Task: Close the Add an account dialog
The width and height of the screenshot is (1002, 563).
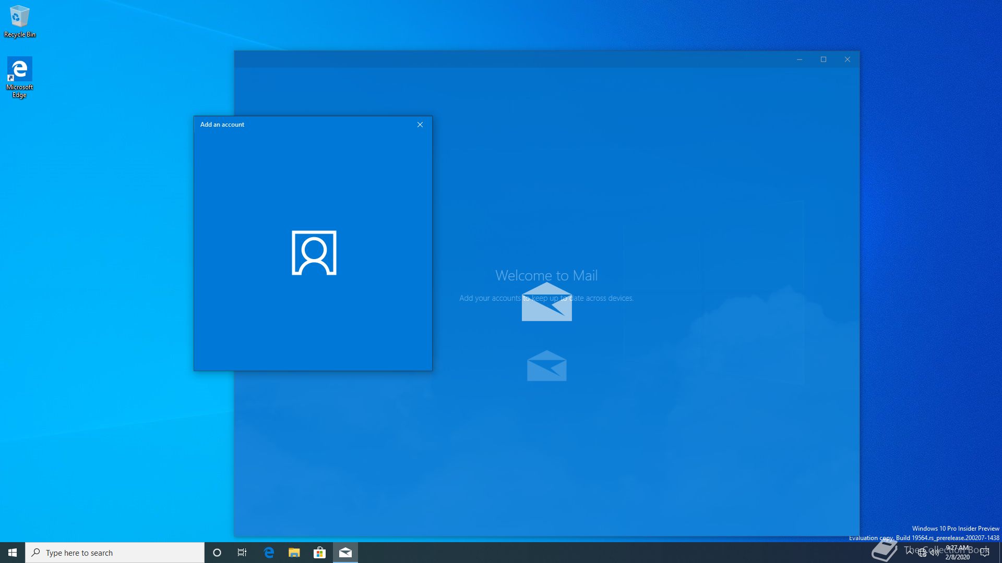Action: pos(420,125)
